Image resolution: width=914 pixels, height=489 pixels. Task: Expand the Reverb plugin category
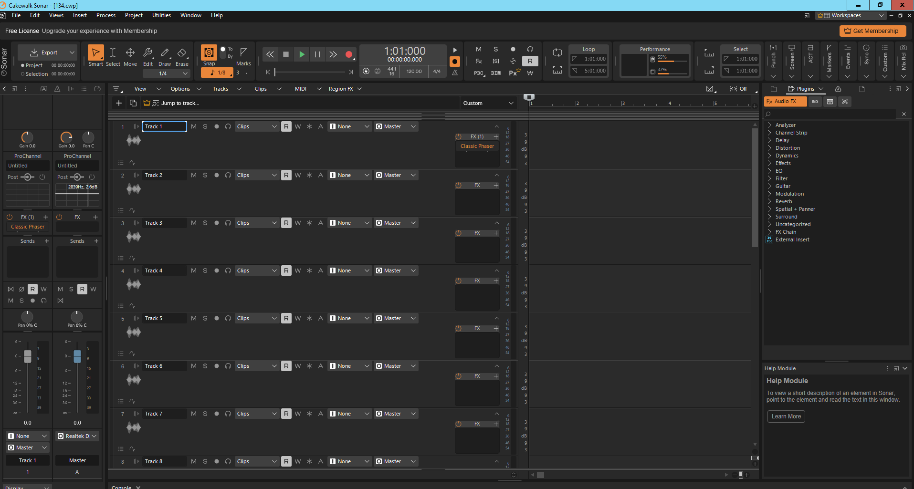[x=783, y=201]
